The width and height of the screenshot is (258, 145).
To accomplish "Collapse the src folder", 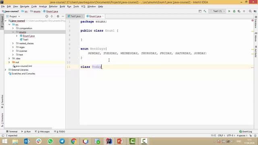I will pyautogui.click(x=9, y=25).
